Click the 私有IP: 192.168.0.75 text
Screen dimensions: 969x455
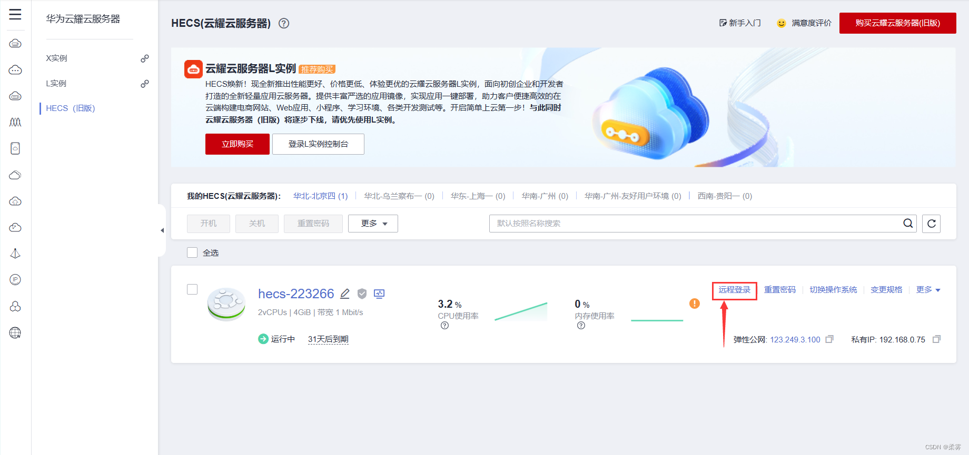888,340
